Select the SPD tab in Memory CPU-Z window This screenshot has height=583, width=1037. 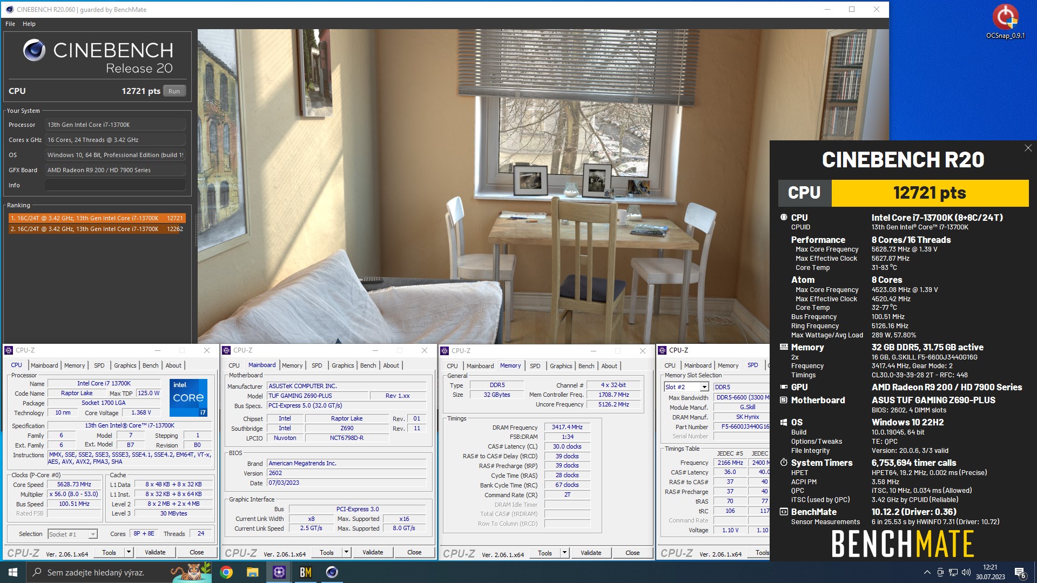tap(535, 366)
